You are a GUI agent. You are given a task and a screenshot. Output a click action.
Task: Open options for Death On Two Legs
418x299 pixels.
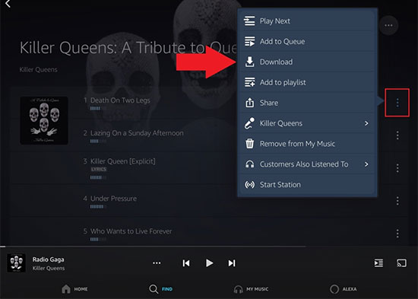point(397,103)
